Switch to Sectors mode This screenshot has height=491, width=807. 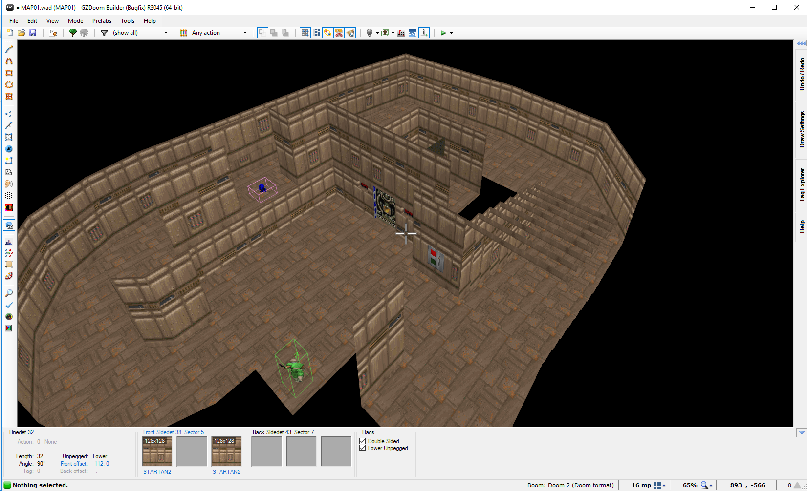[x=9, y=137]
